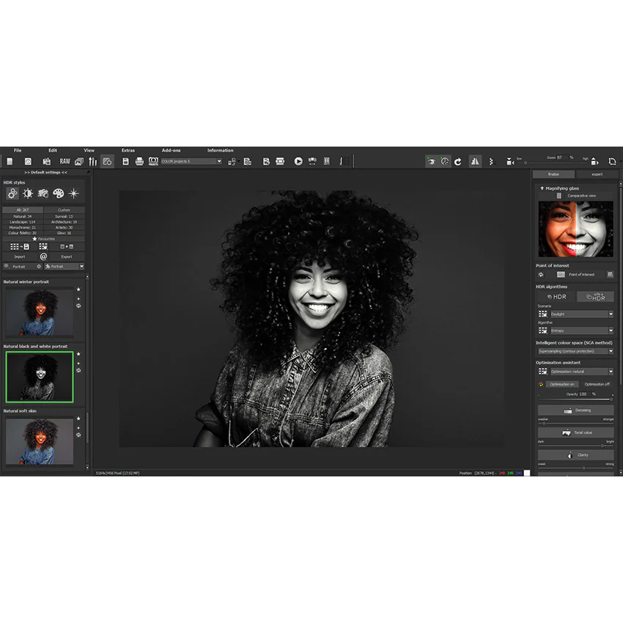The width and height of the screenshot is (623, 623).
Task: Switch HDR algorithm to ultra HDR
Action: coord(595,296)
